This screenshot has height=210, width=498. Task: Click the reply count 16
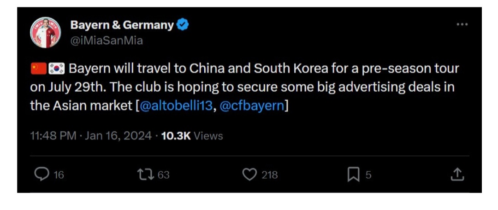click(59, 175)
